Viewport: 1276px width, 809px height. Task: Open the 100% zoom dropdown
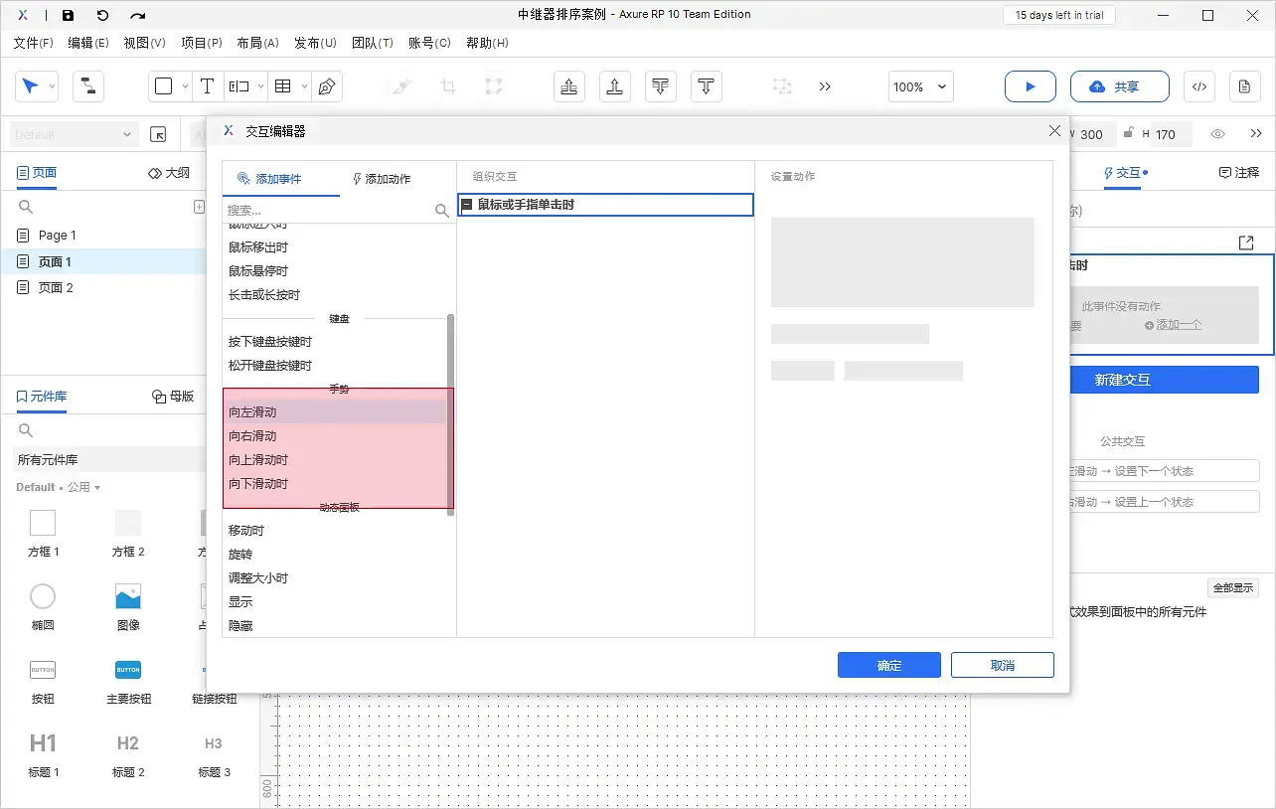coord(921,86)
